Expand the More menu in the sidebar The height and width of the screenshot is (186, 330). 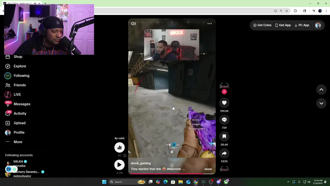[x=18, y=142]
